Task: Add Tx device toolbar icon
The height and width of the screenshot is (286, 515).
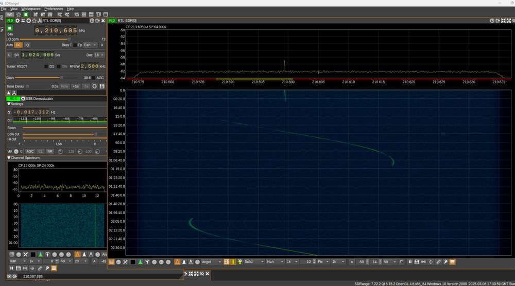Action: click(43, 14)
